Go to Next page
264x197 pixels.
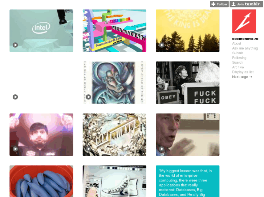242,77
